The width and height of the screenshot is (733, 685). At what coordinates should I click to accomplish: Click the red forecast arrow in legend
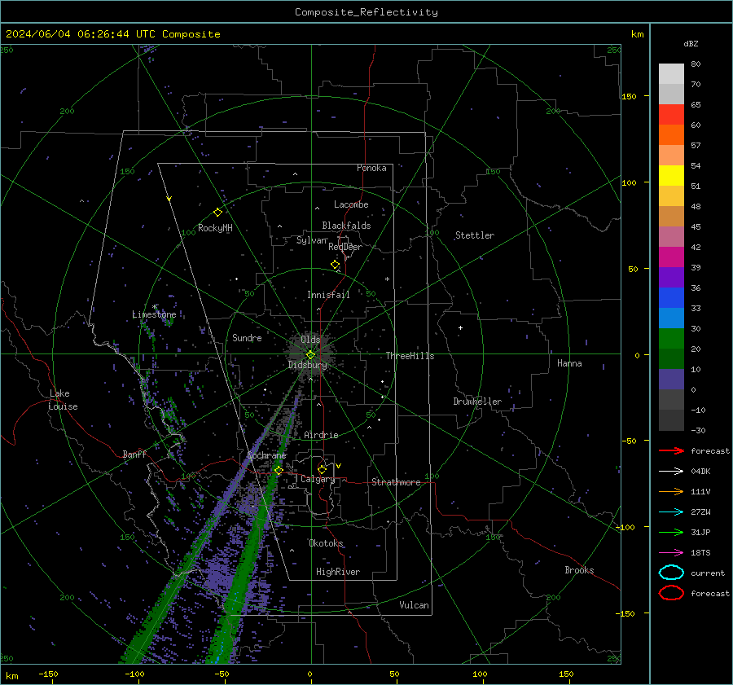tap(671, 450)
